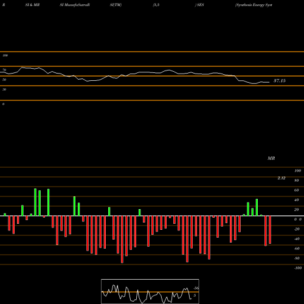Click the current RSI value 37.15
Screen dimensions: 304x304
point(280,81)
